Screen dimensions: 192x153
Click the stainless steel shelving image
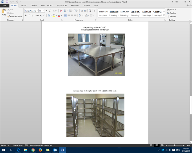95,115
